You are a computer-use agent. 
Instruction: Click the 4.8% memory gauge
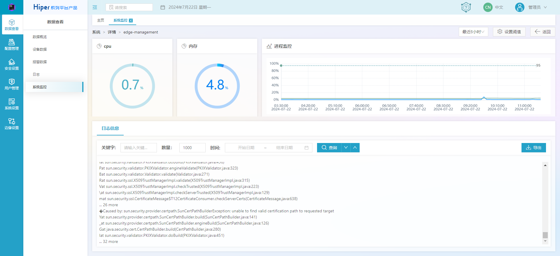217,86
